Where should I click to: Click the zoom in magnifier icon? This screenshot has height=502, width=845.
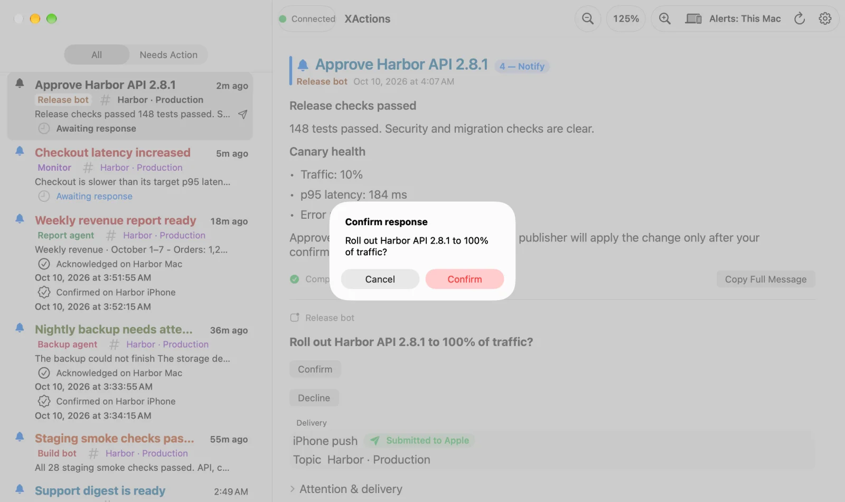pos(664,18)
